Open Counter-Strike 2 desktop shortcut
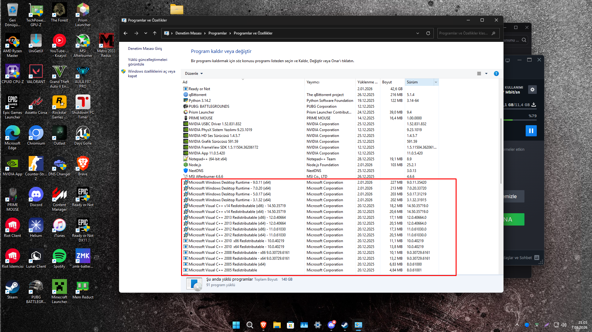592x332 pixels. [x=36, y=168]
